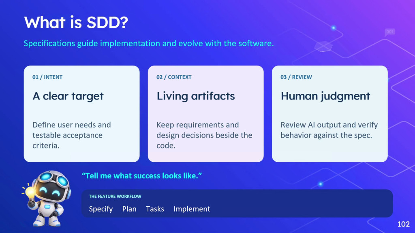Select the "01 / INTENT" label
Image resolution: width=415 pixels, height=233 pixels.
point(47,77)
